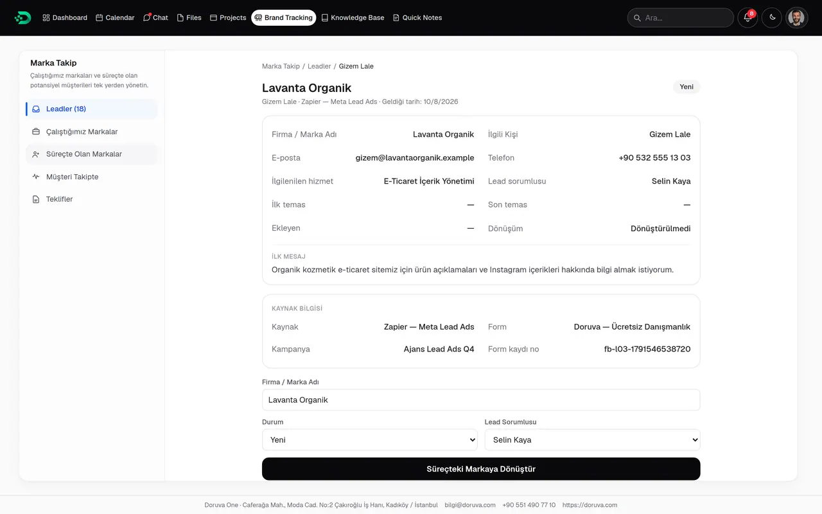Click the Doruva — Ücretsiz Danışmanlık form value
This screenshot has height=514, width=822.
pyautogui.click(x=633, y=327)
